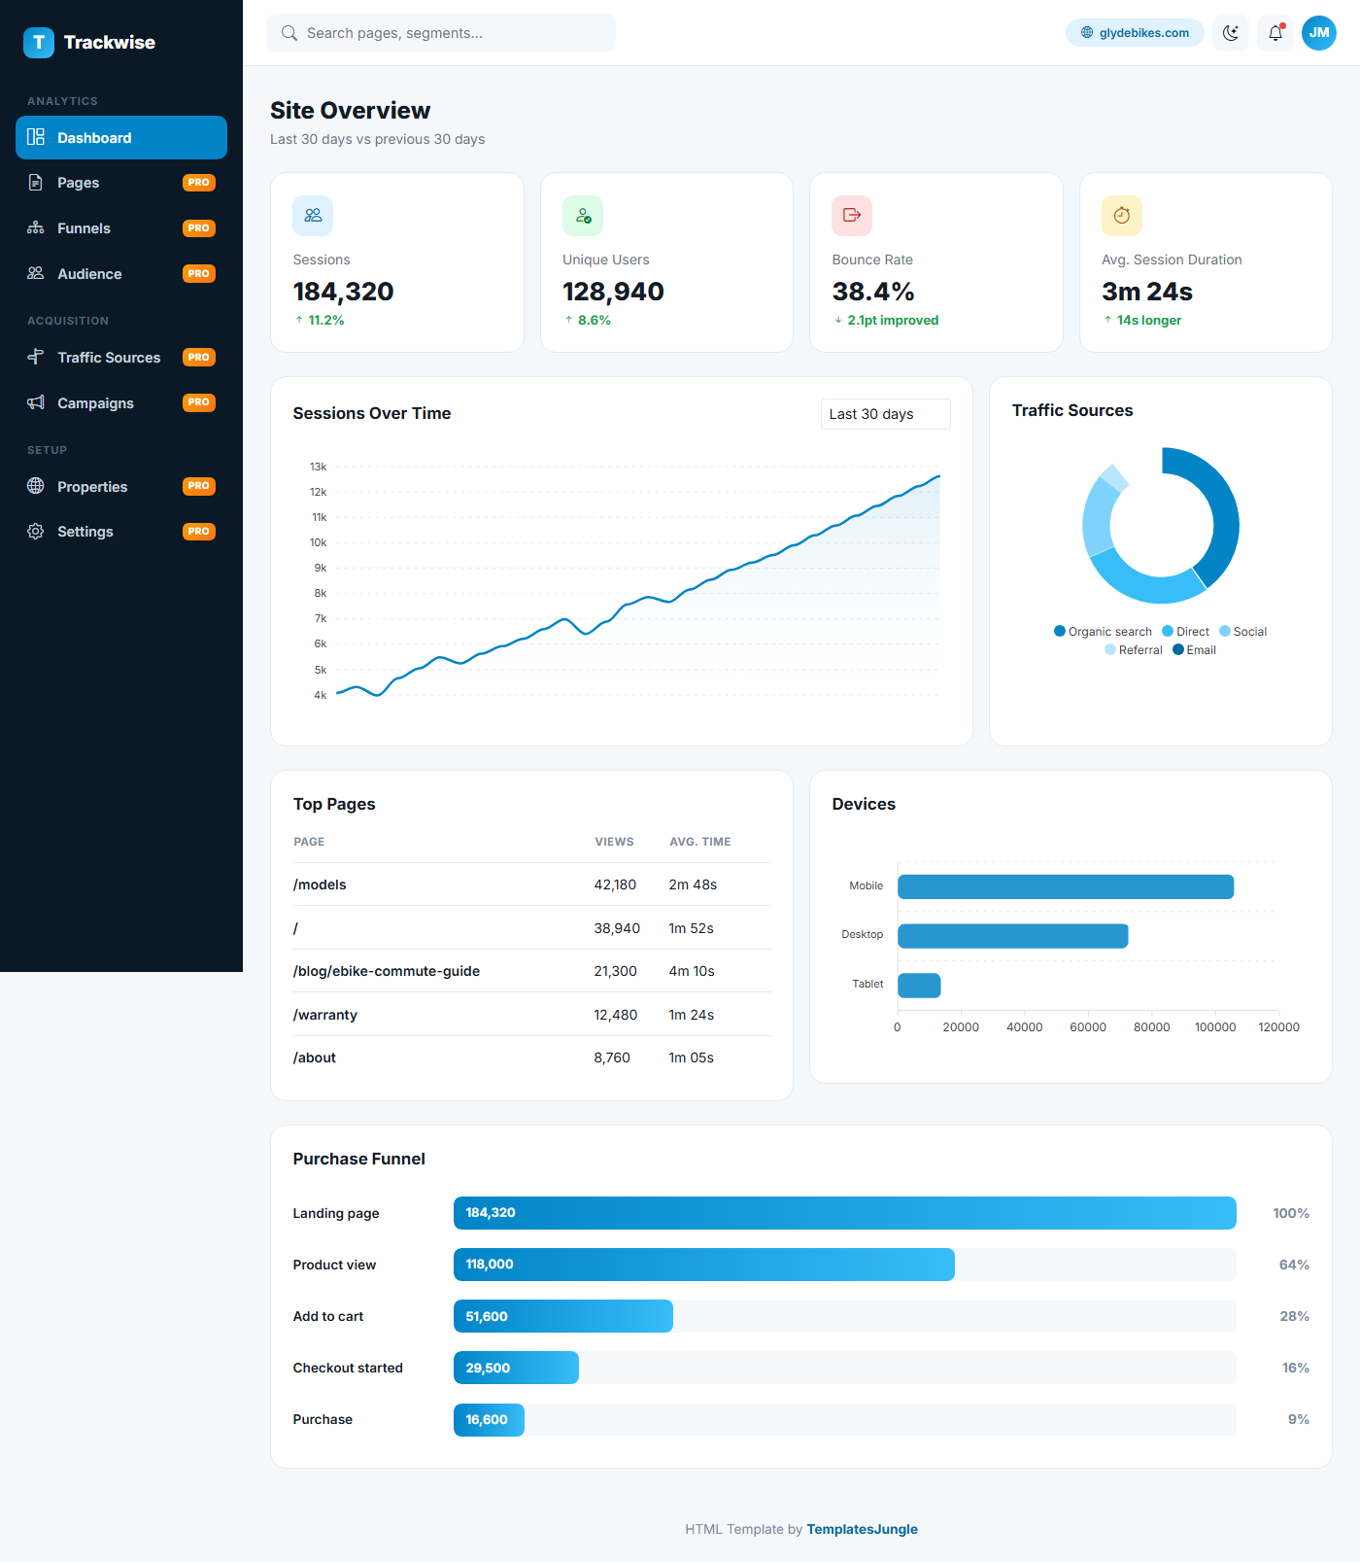Image resolution: width=1360 pixels, height=1562 pixels.
Task: Click the Sessions card users icon
Action: (313, 216)
